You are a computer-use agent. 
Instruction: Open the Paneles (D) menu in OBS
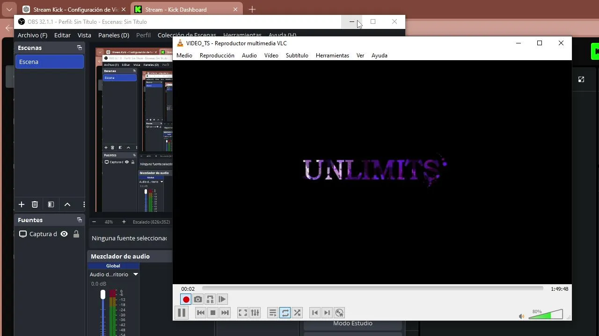[114, 35]
